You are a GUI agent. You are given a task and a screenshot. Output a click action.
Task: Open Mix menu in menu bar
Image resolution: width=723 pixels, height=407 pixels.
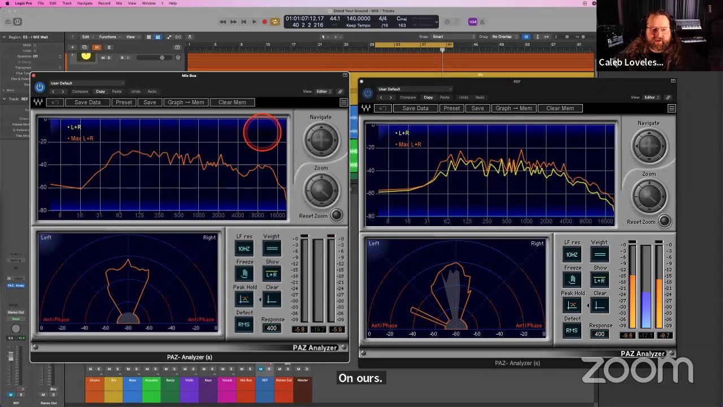tap(119, 3)
